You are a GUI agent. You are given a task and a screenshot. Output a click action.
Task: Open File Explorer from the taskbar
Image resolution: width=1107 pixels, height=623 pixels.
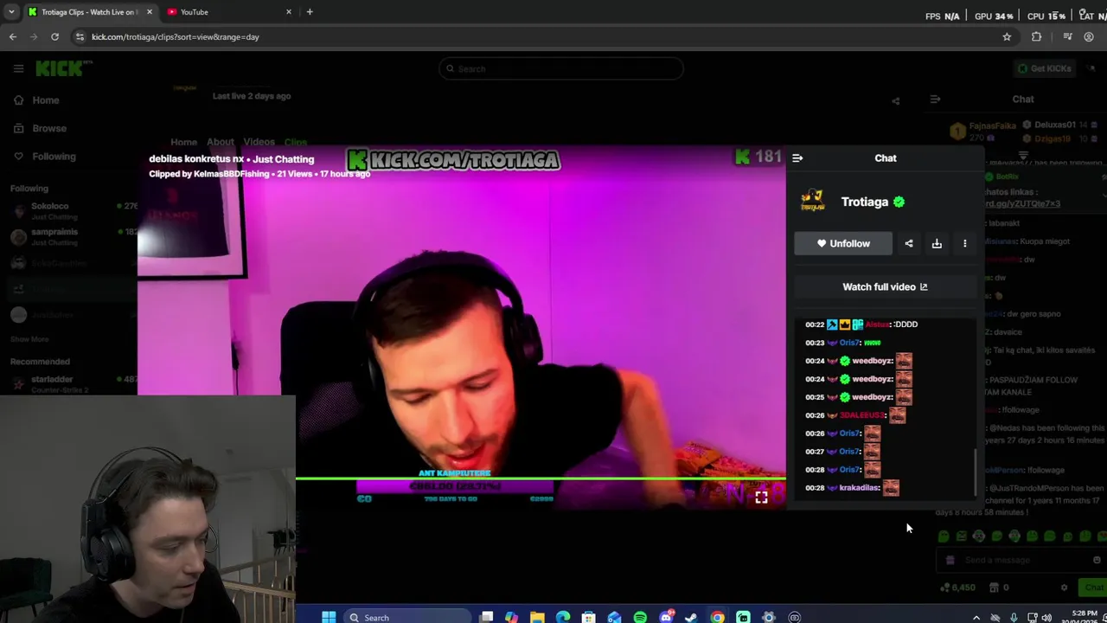[x=537, y=617]
